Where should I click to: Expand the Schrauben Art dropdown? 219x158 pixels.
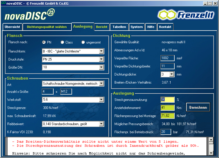(101, 84)
